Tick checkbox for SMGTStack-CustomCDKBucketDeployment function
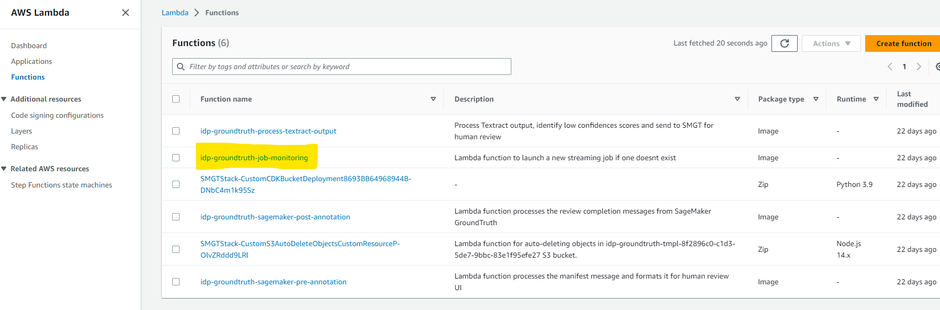 tap(176, 184)
